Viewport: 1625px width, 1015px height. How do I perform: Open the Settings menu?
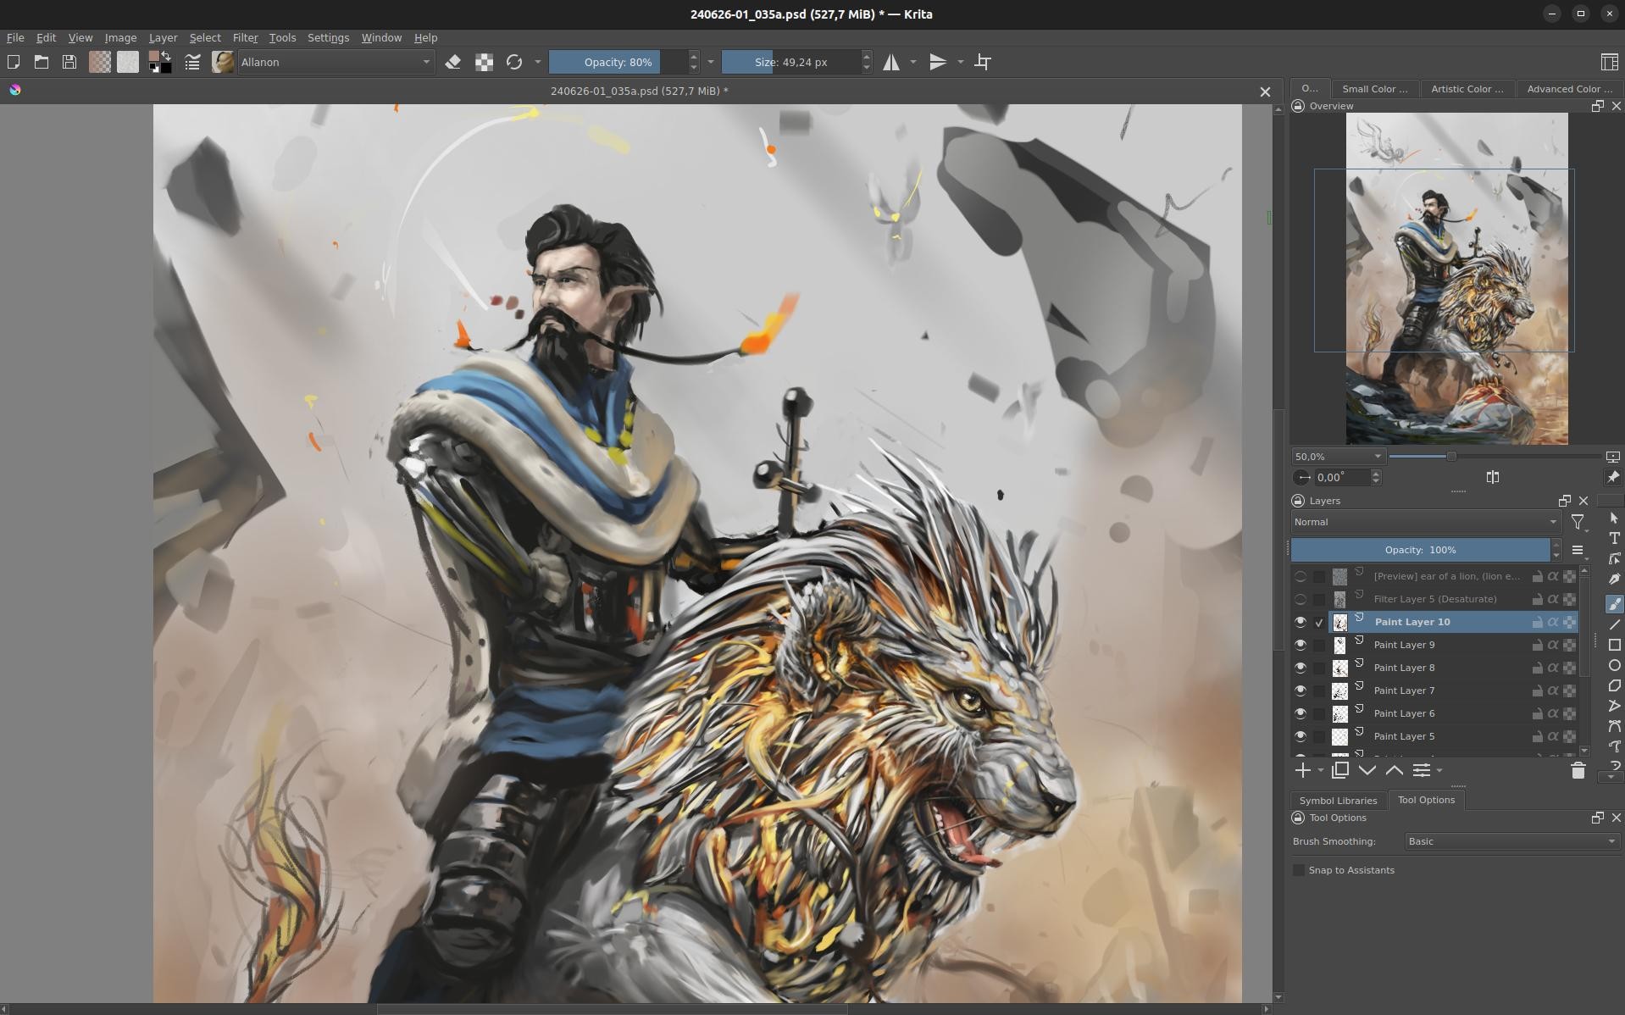click(x=328, y=38)
